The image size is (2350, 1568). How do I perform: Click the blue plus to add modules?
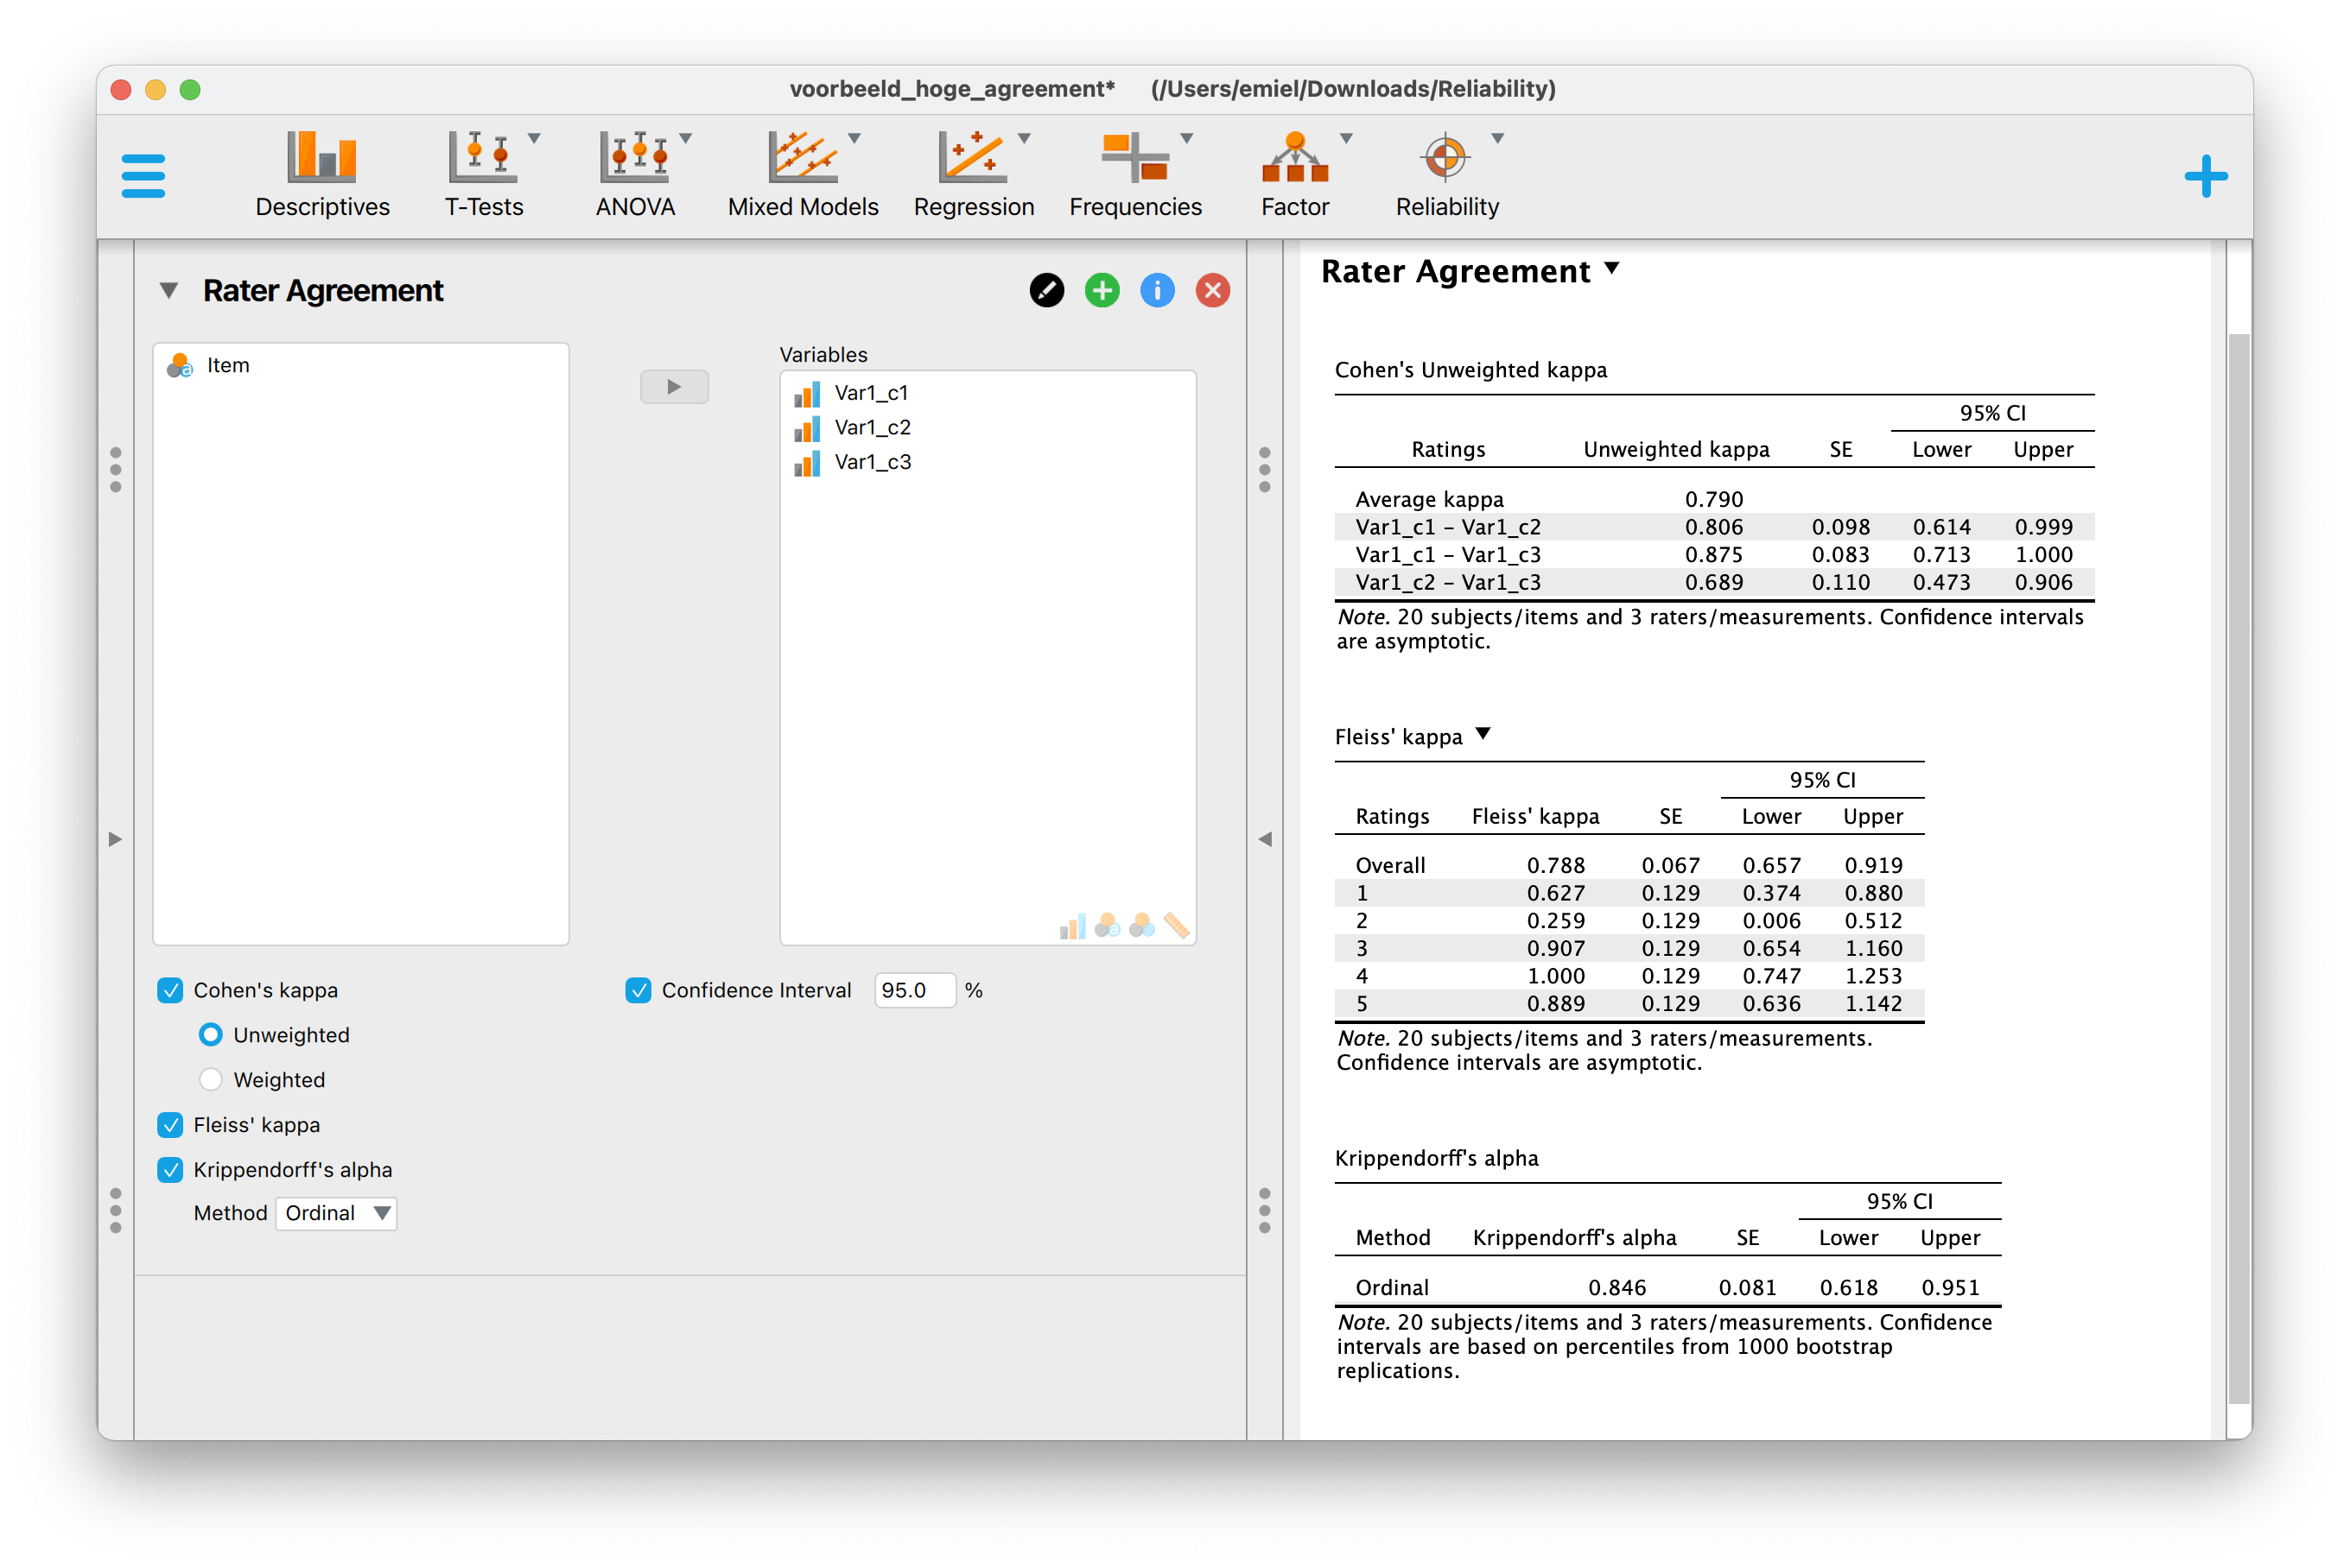[x=2206, y=175]
